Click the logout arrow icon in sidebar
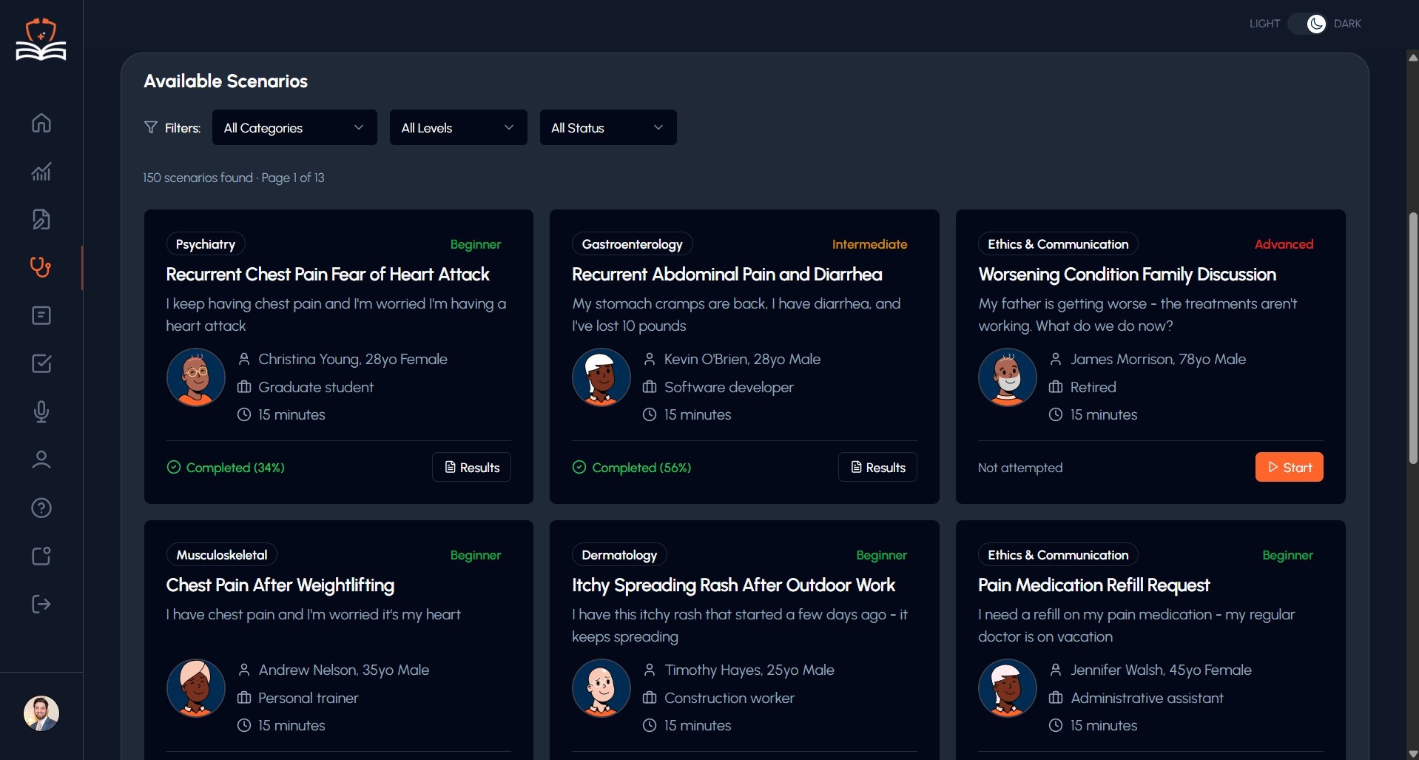 pyautogui.click(x=41, y=604)
